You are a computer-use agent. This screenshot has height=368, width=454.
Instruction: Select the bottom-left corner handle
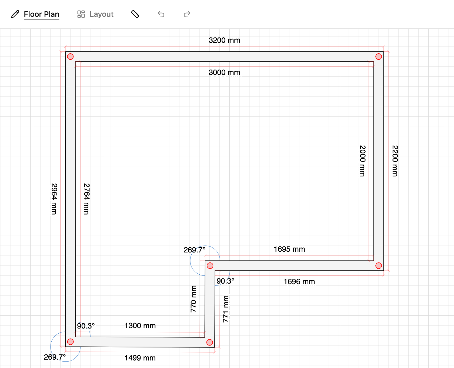pyautogui.click(x=70, y=342)
